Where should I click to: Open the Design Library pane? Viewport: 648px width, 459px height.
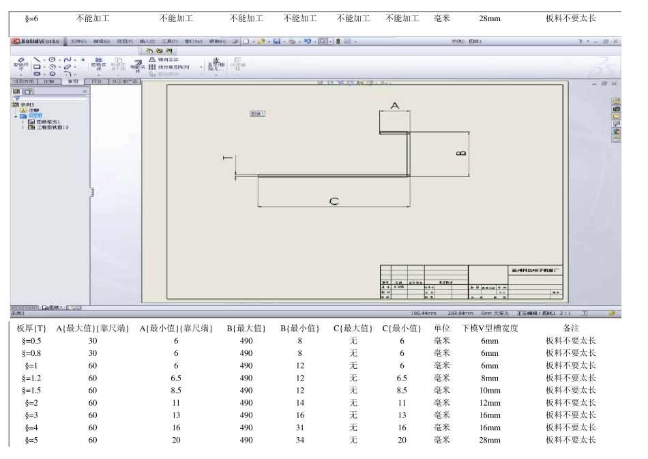pos(616,109)
